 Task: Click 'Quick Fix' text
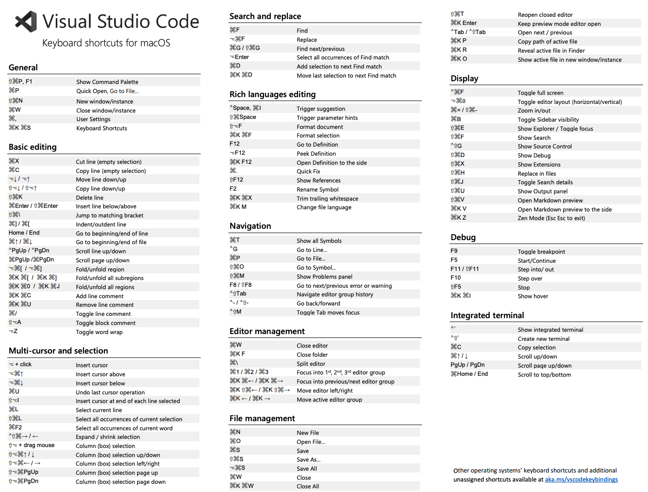pos(308,172)
